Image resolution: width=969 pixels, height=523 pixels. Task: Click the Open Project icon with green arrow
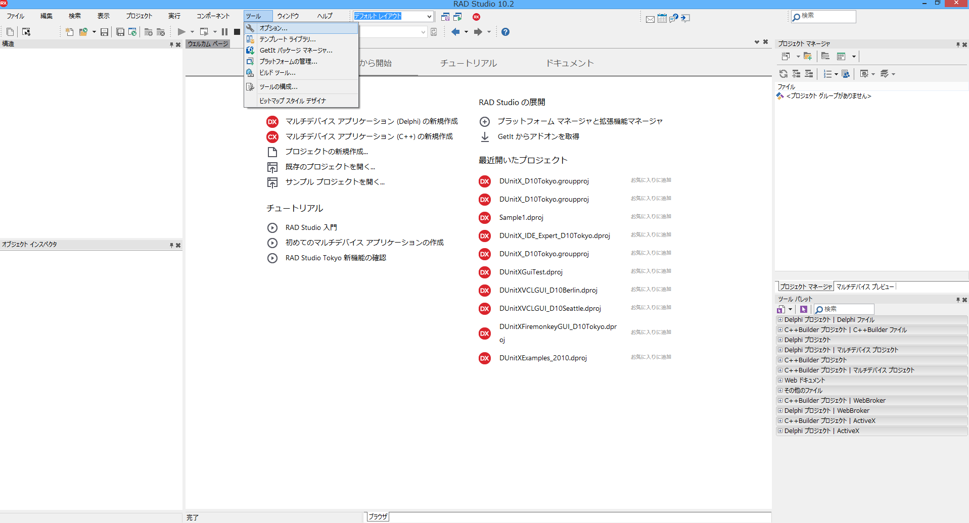click(132, 32)
